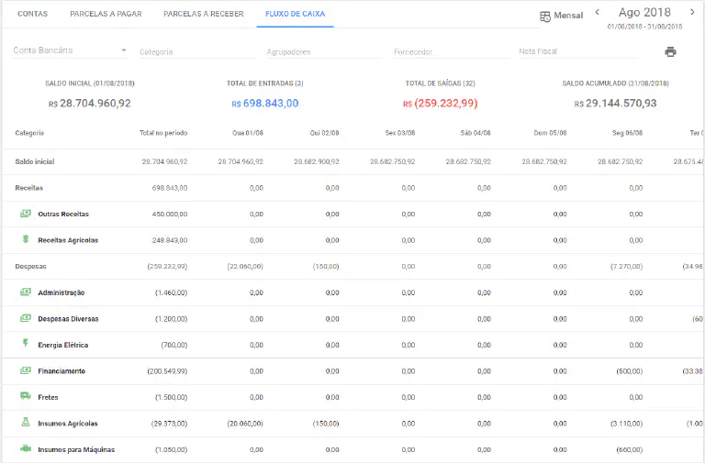Click the Insumos para Máquinas icon
This screenshot has height=463, width=705.
click(x=26, y=448)
